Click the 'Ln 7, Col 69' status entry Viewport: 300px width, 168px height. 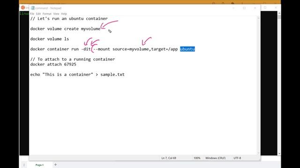(169, 158)
